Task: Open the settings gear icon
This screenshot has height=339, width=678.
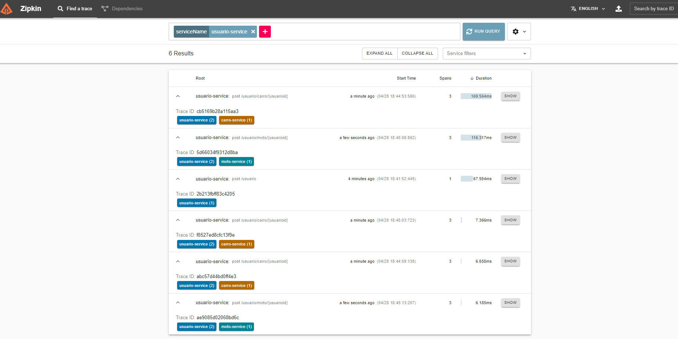Action: (516, 32)
